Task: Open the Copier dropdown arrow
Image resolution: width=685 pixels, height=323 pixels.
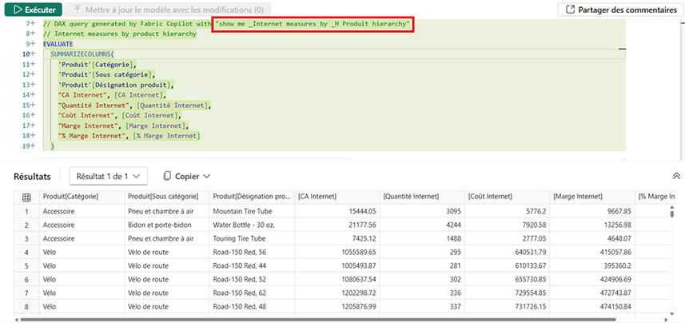Action: pos(207,176)
